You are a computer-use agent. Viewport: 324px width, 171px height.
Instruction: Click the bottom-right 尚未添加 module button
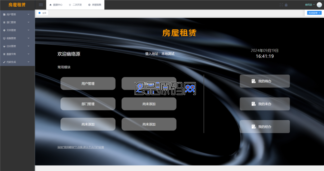coord(149,124)
